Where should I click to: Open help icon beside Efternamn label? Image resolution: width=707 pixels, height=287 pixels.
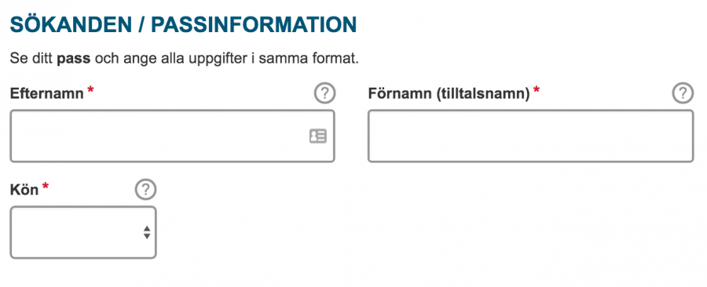point(324,93)
